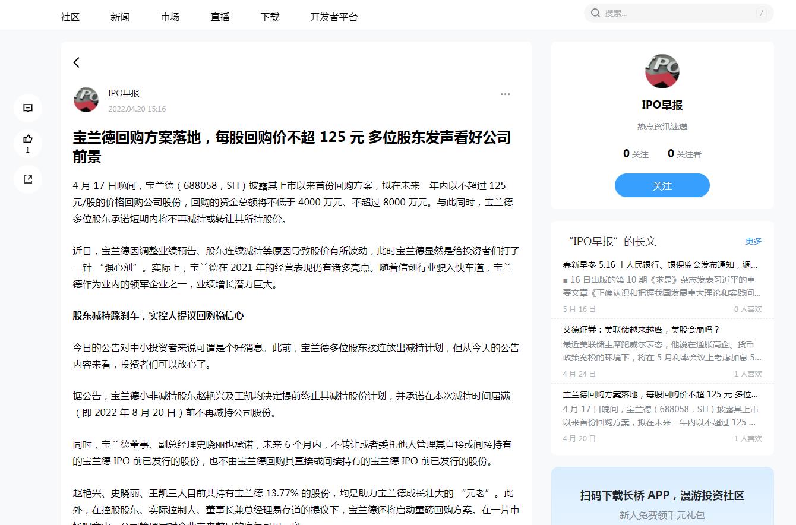This screenshot has width=796, height=525.
Task: Open the large IPO早报 profile avatar
Action: click(x=662, y=71)
